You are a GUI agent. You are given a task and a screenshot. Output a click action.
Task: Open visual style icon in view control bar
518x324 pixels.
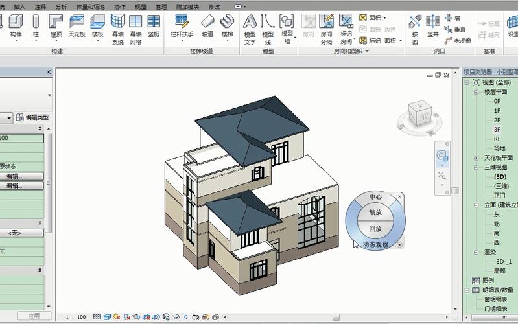coord(107,317)
